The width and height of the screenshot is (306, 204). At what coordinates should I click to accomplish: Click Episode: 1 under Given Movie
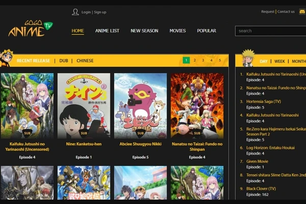tap(255, 167)
